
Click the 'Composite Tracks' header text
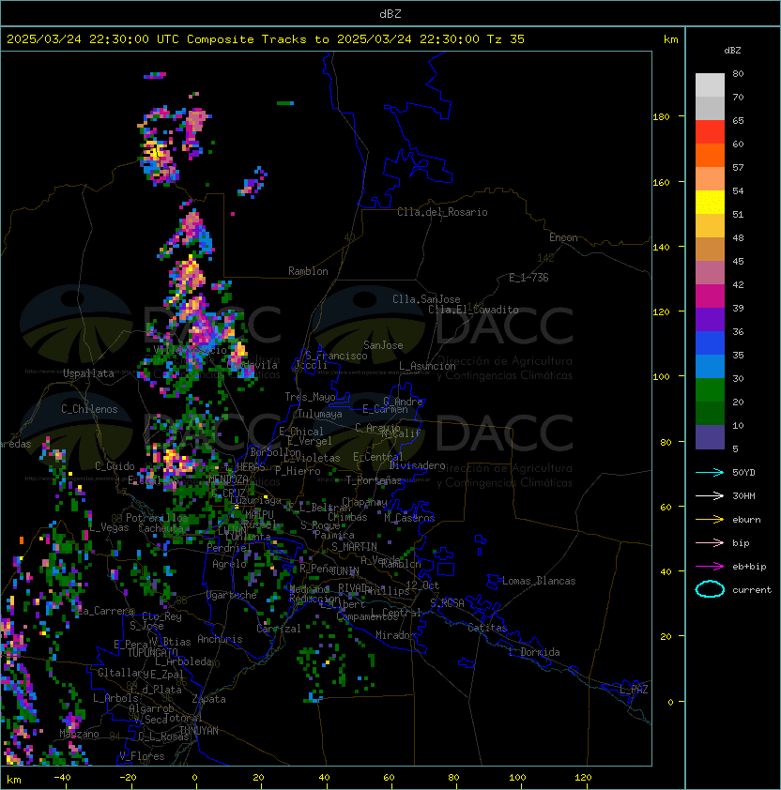click(x=247, y=39)
